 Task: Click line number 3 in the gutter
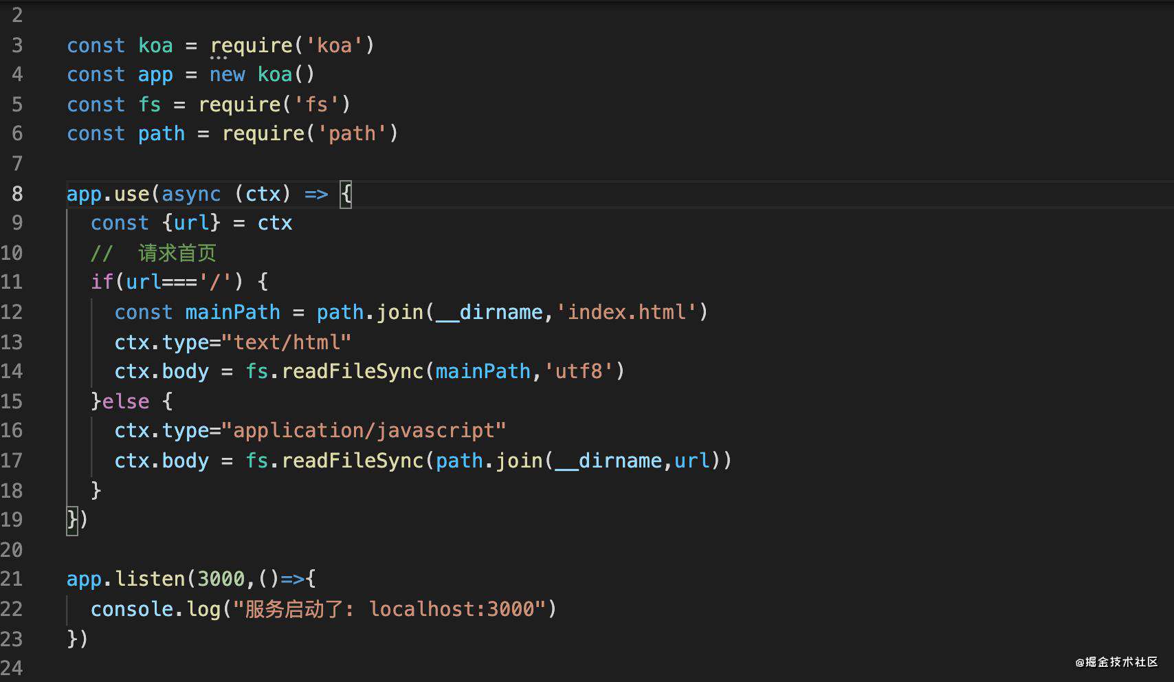click(17, 45)
